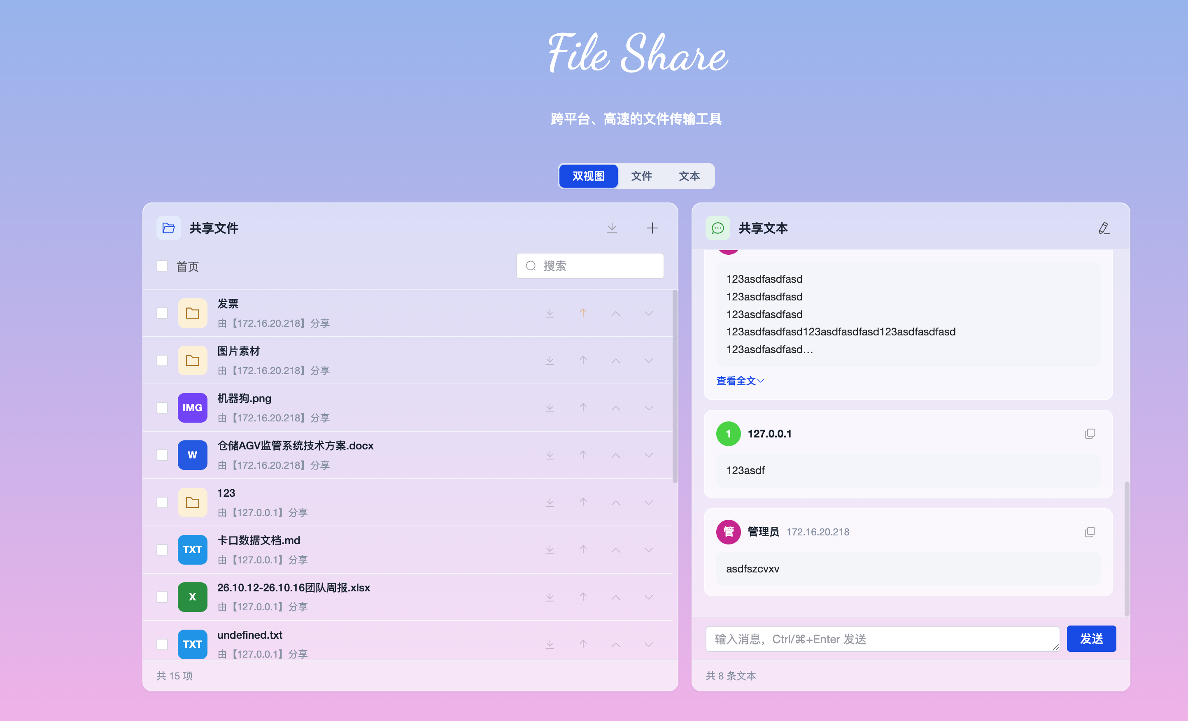Tick the 首页 select-all checkbox

(162, 266)
